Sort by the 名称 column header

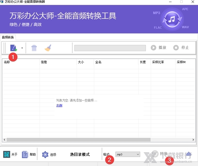pos(21,62)
